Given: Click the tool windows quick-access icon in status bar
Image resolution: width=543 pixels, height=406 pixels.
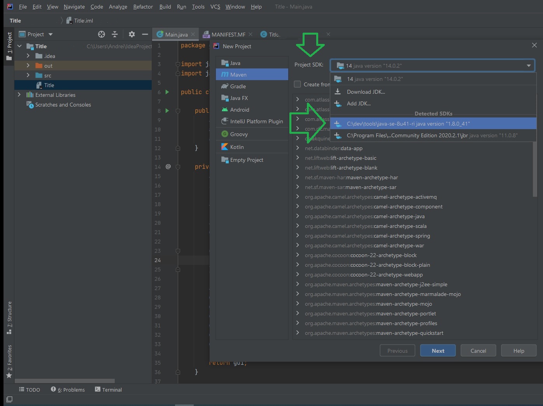Looking at the screenshot, I should [x=9, y=399].
